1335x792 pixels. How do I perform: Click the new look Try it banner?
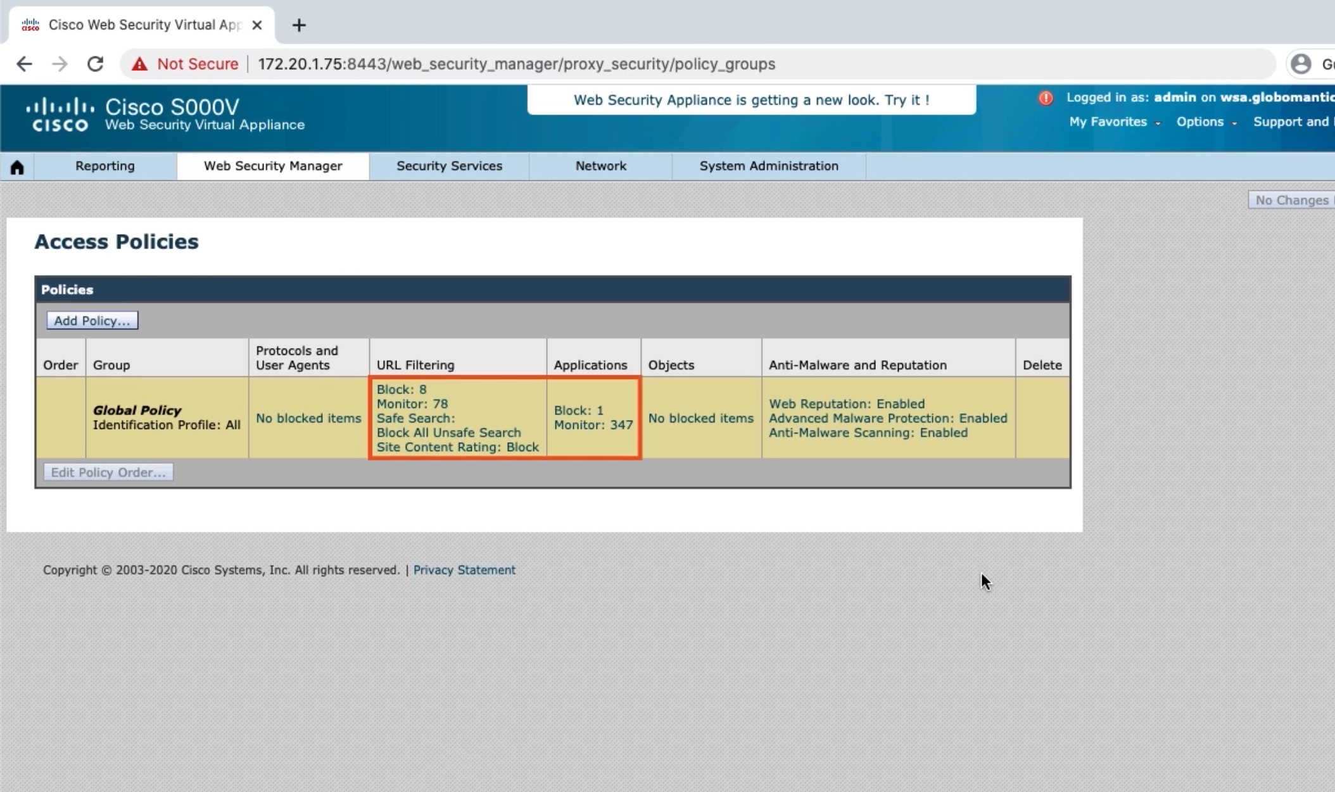tap(752, 100)
